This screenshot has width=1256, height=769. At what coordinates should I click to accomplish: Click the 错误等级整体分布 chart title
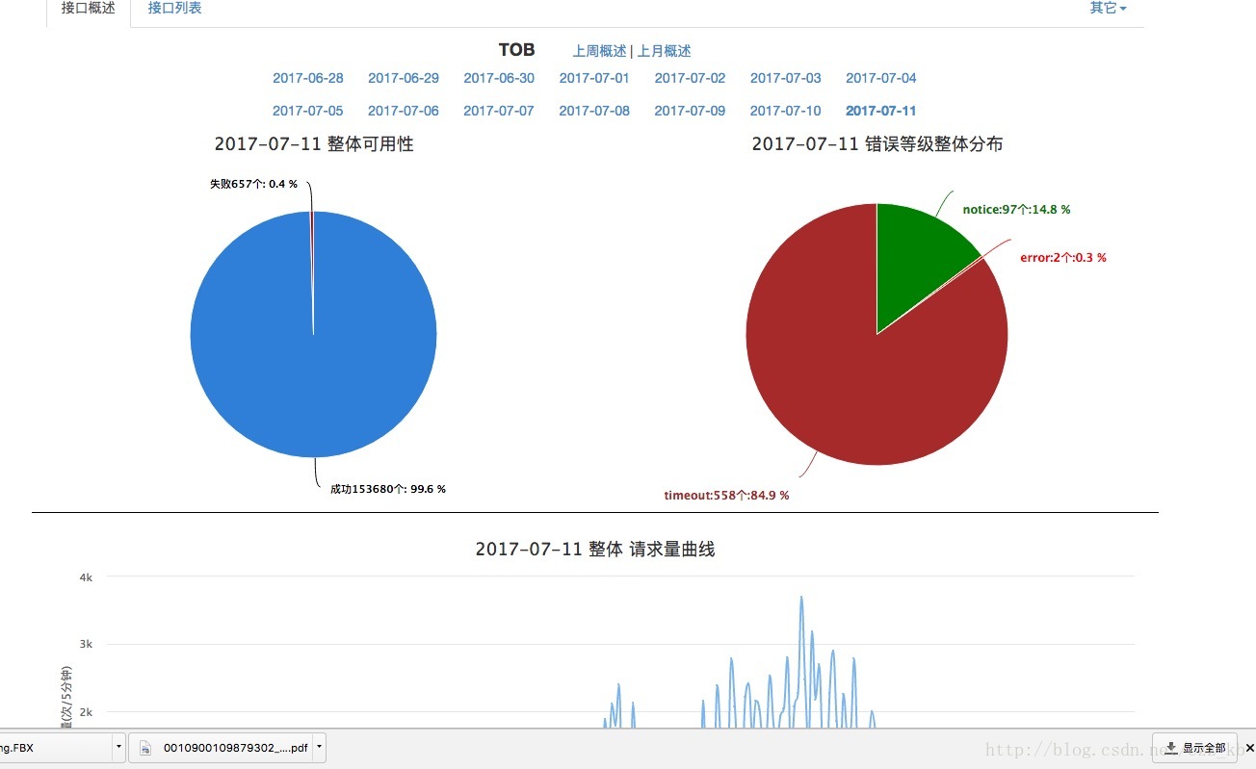[877, 144]
